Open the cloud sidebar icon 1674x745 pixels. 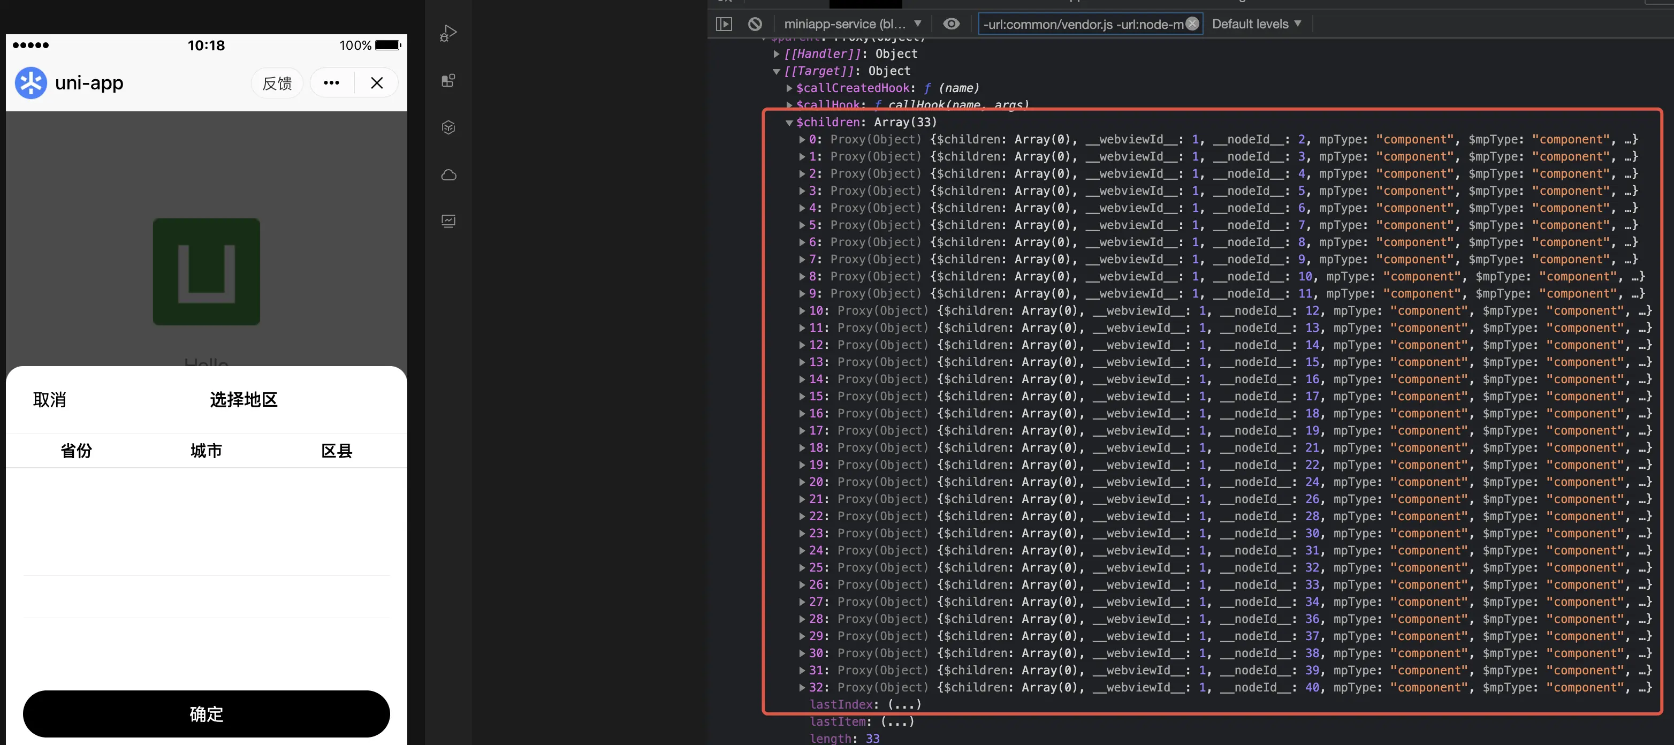[448, 175]
